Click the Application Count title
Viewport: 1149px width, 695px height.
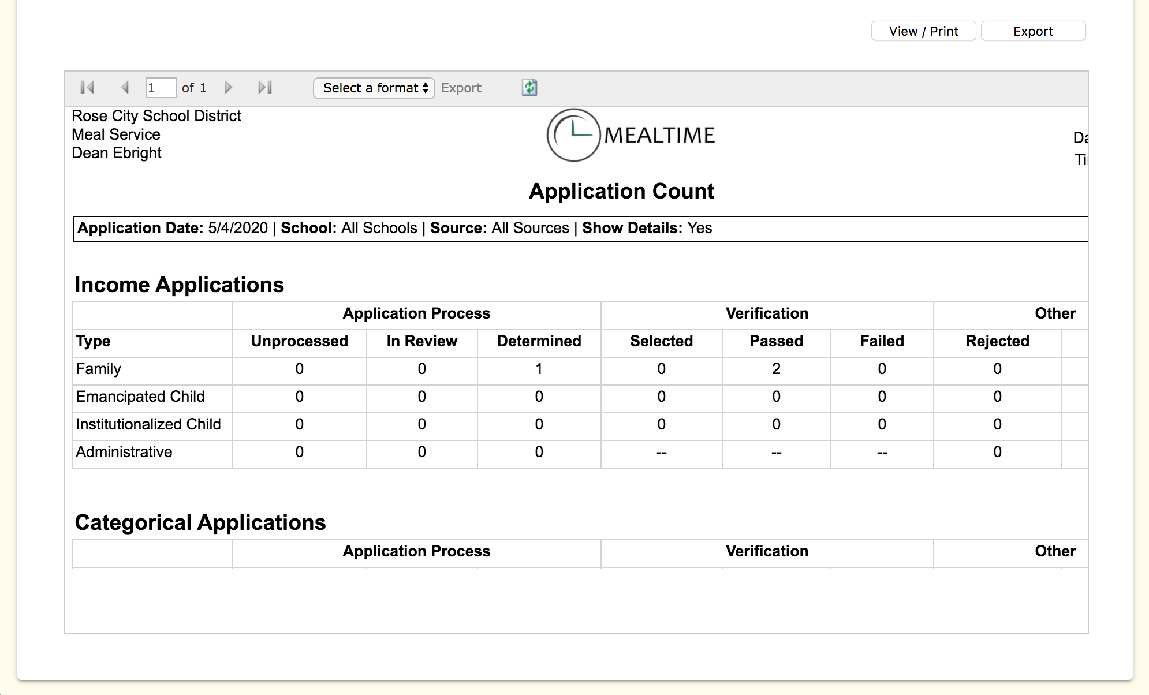click(621, 191)
